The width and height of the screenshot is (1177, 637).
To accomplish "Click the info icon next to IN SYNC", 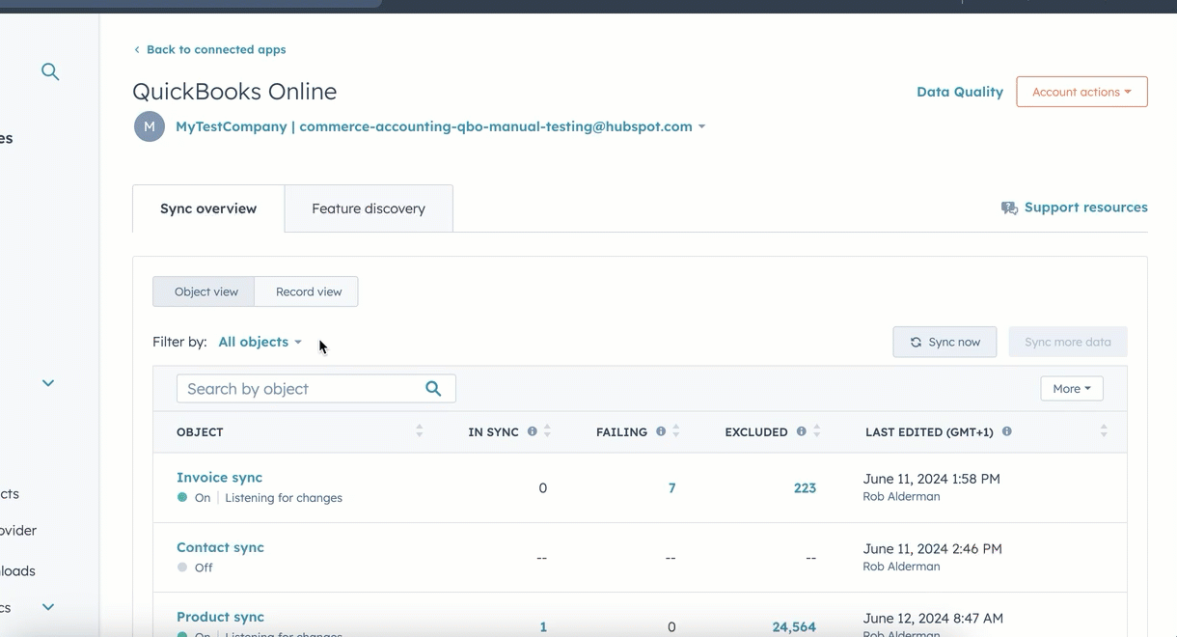I will coord(532,431).
